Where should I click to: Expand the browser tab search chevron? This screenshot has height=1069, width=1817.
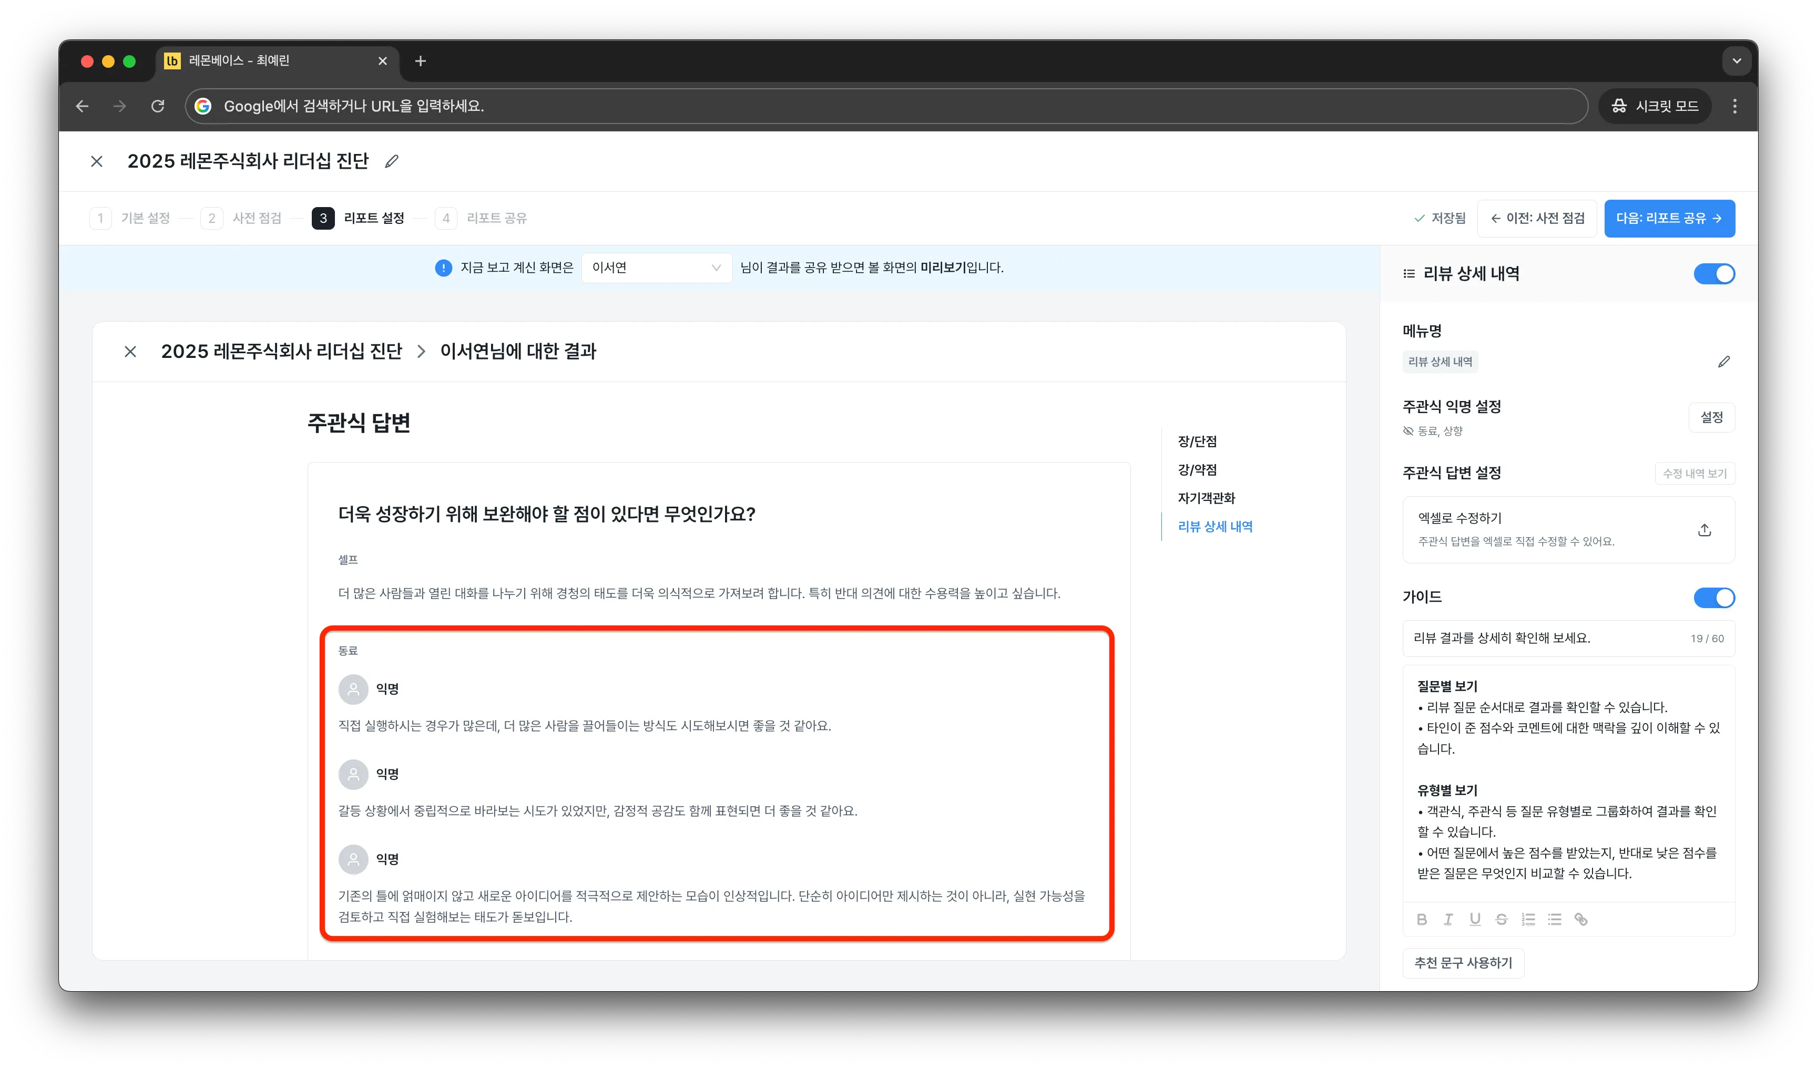point(1737,61)
